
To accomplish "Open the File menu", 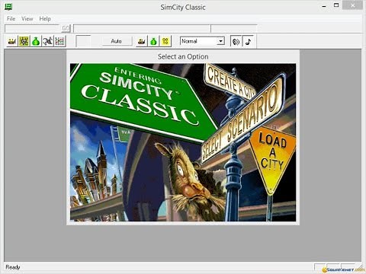I will tap(11, 19).
